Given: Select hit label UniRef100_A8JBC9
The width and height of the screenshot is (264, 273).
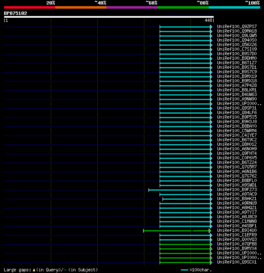Looking at the screenshot, I should (x=237, y=217).
